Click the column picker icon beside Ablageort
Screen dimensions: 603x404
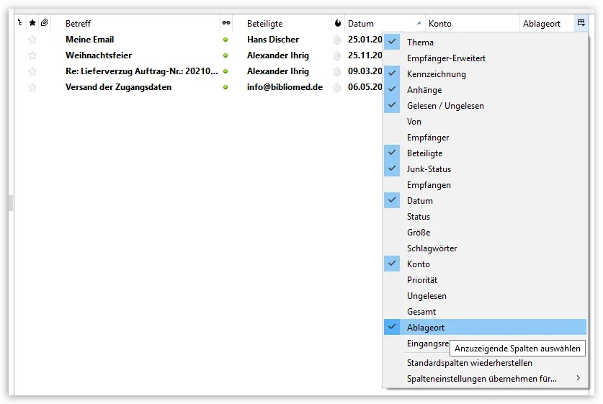(581, 23)
